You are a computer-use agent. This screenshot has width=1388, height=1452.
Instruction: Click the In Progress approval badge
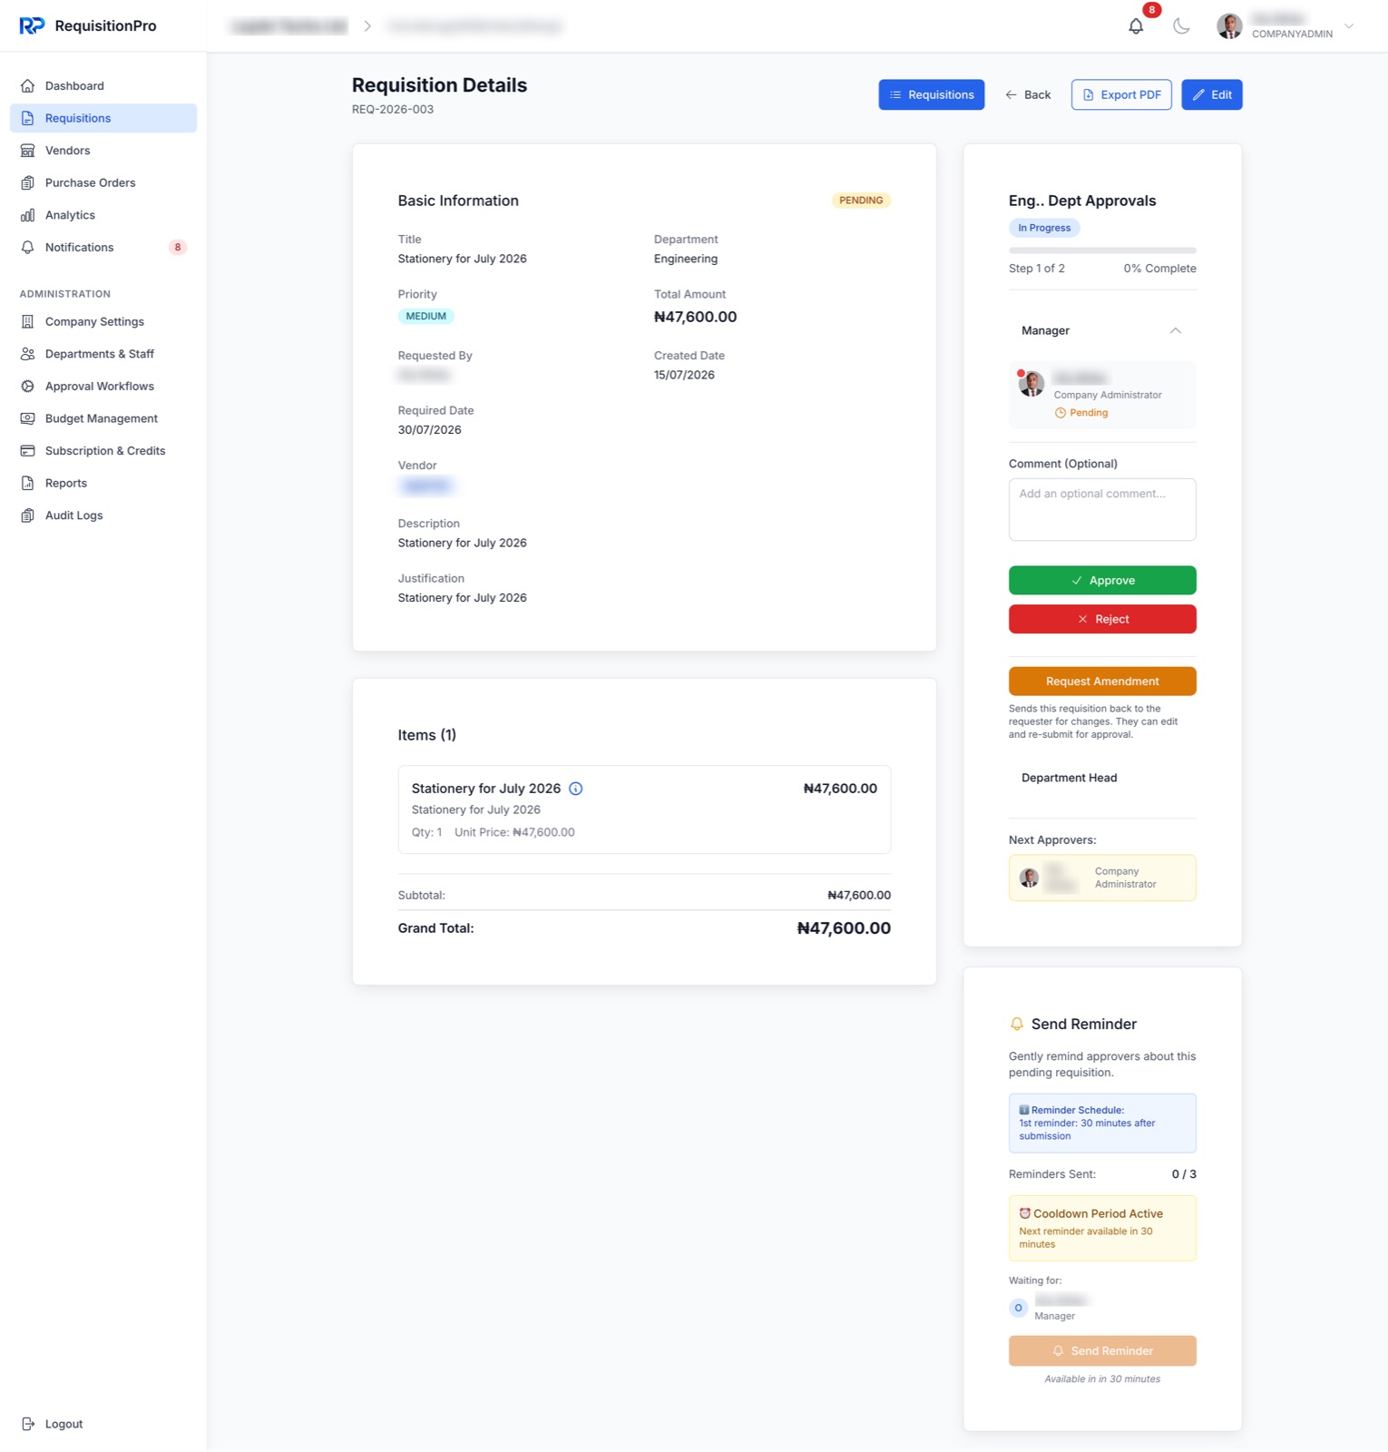pyautogui.click(x=1044, y=228)
